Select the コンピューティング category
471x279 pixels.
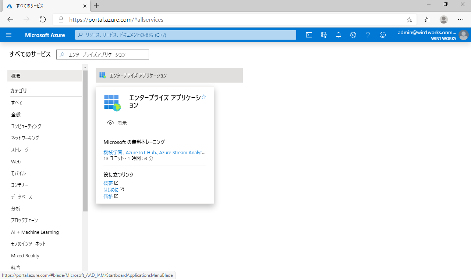click(26, 126)
